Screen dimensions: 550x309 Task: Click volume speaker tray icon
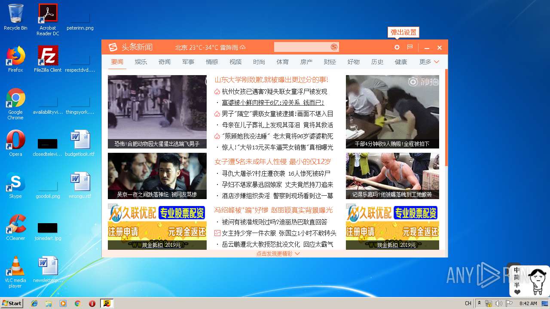click(x=498, y=303)
